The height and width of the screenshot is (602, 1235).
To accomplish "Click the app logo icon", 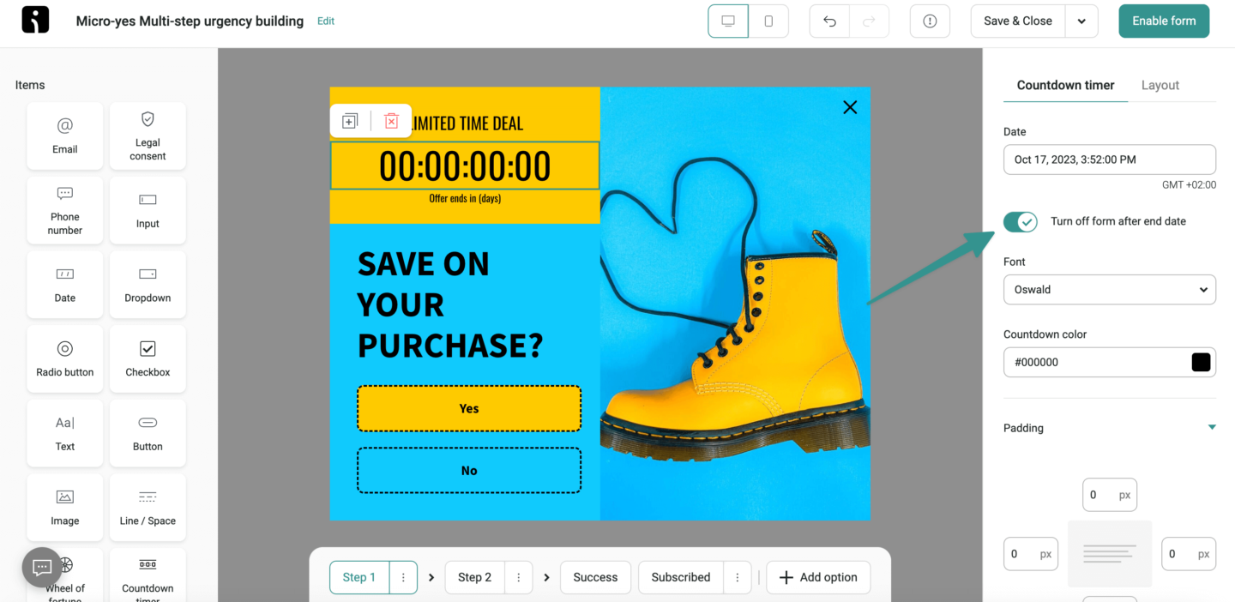I will 35,21.
